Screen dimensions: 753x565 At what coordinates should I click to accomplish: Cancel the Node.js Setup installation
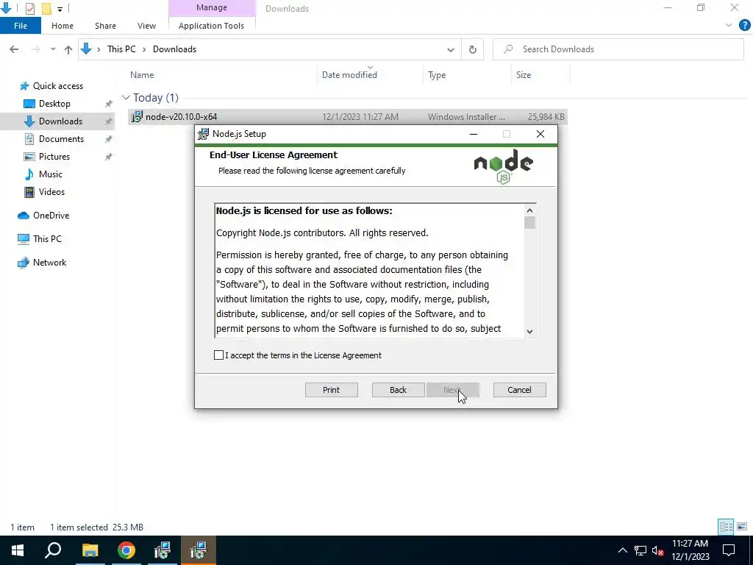pyautogui.click(x=520, y=390)
